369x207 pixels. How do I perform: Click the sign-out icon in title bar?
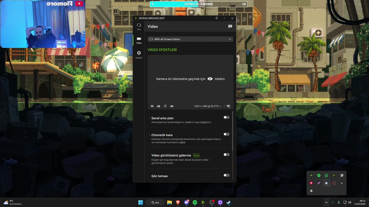[216, 18]
